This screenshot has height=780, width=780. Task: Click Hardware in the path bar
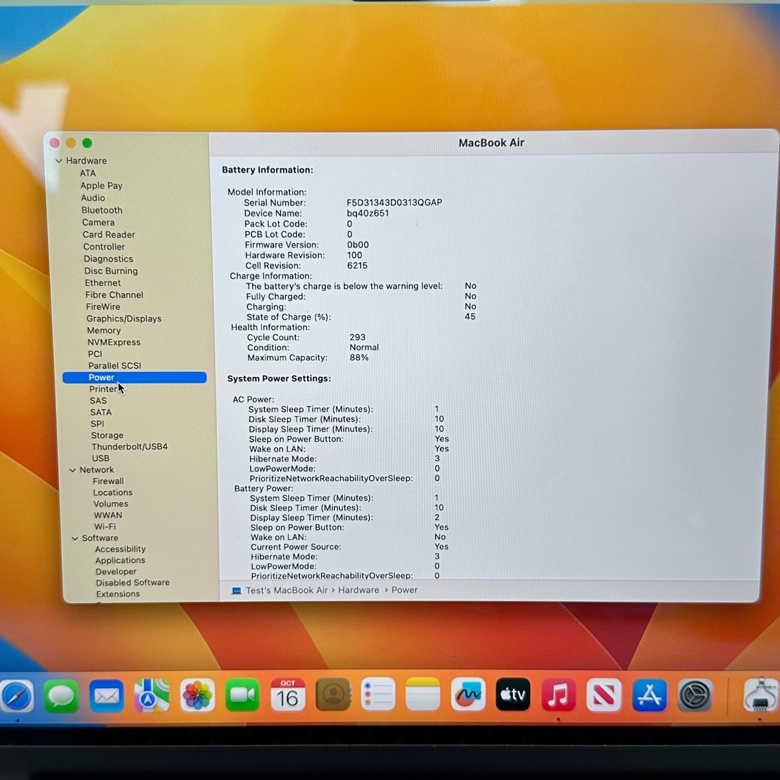(358, 590)
